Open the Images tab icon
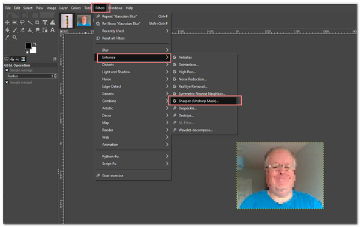The image size is (360, 227). (x=23, y=59)
